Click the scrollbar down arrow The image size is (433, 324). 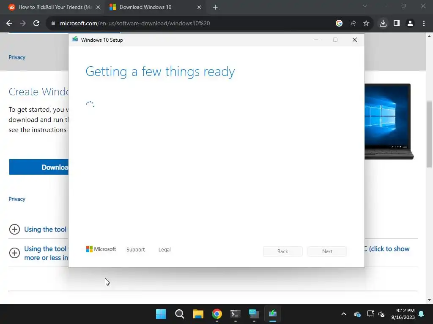[x=429, y=300]
